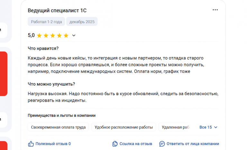Select the partially visible "Удаленная работа" tag

tap(175, 127)
